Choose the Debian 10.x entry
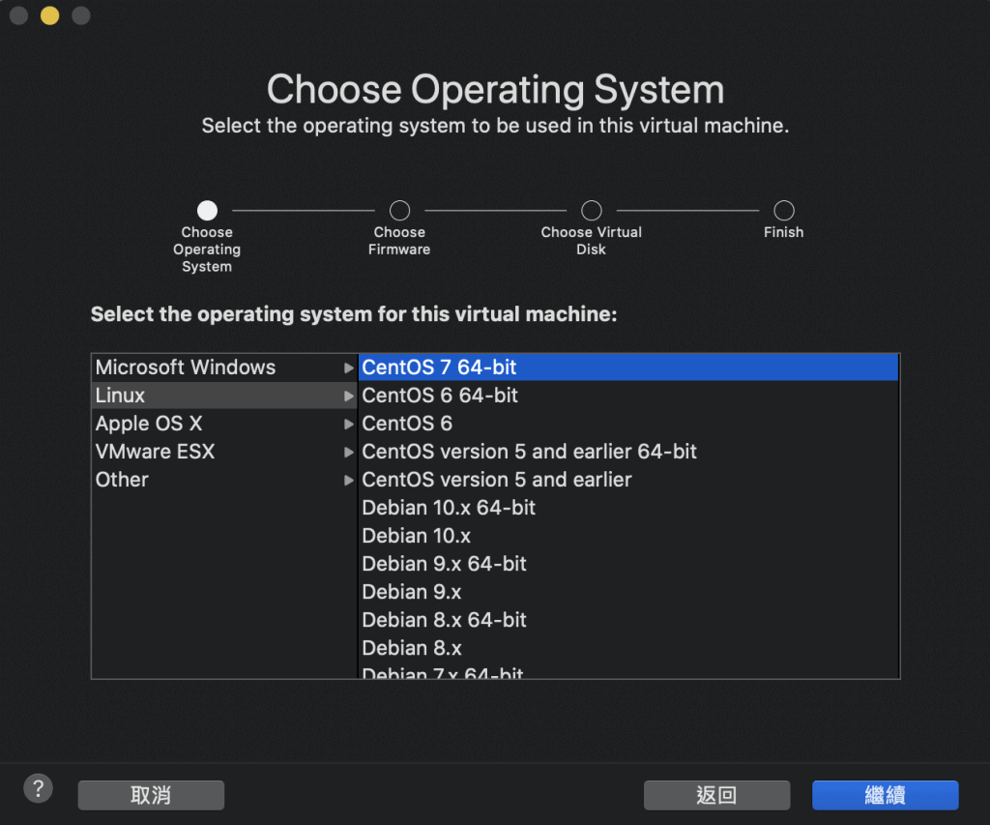This screenshot has height=825, width=990. [628, 536]
